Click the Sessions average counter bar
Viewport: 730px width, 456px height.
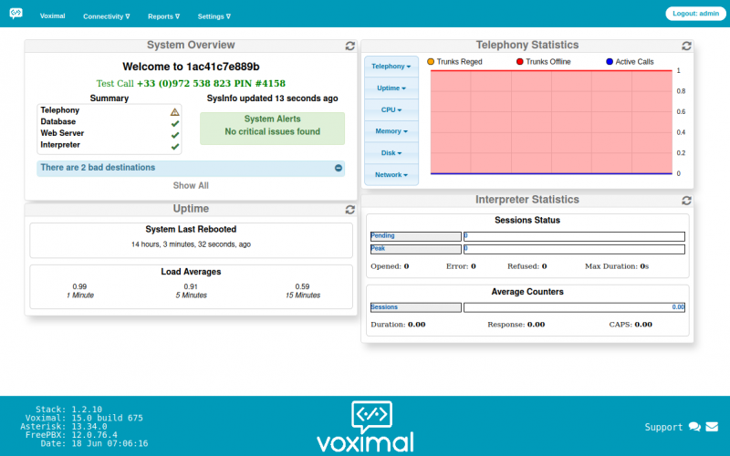(573, 307)
